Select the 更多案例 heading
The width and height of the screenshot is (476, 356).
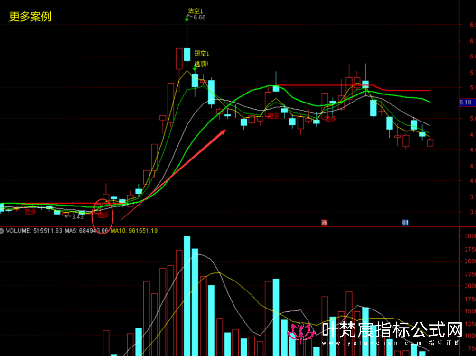tap(30, 17)
